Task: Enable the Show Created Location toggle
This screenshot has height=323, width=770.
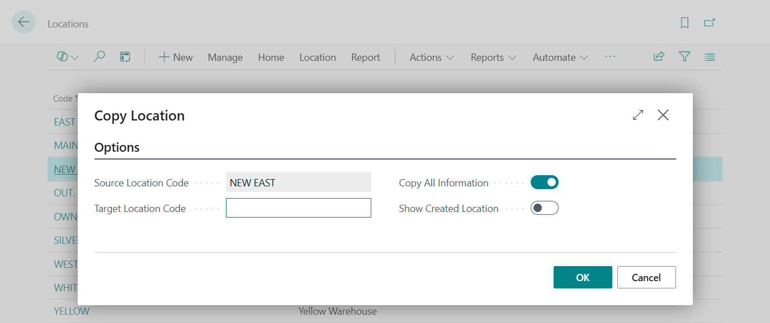Action: (x=544, y=208)
